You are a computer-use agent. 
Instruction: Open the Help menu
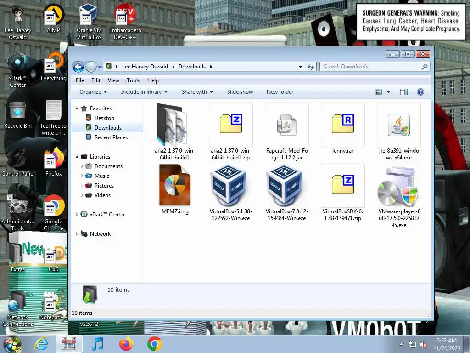(153, 80)
